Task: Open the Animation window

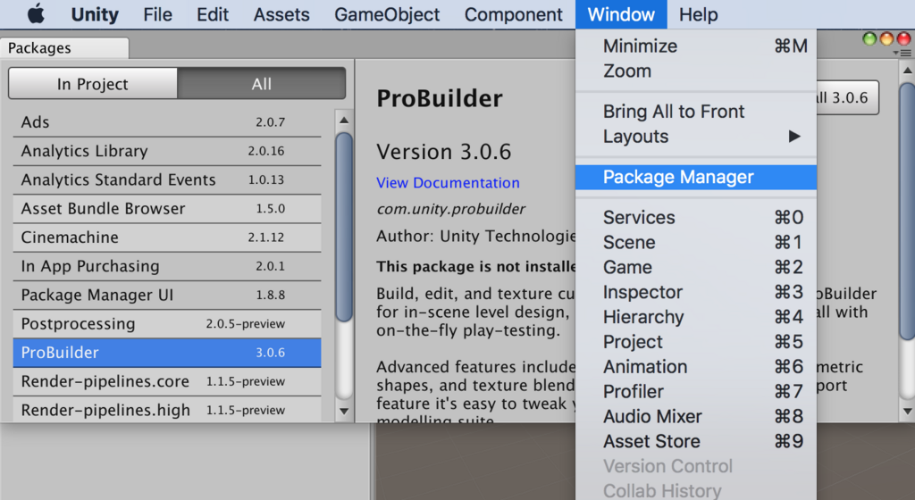Action: [x=695, y=366]
